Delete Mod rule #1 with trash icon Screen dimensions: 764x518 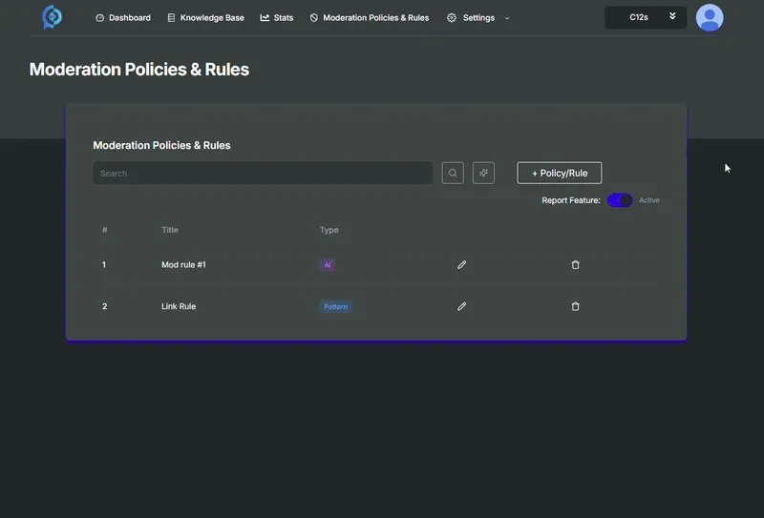click(x=575, y=264)
